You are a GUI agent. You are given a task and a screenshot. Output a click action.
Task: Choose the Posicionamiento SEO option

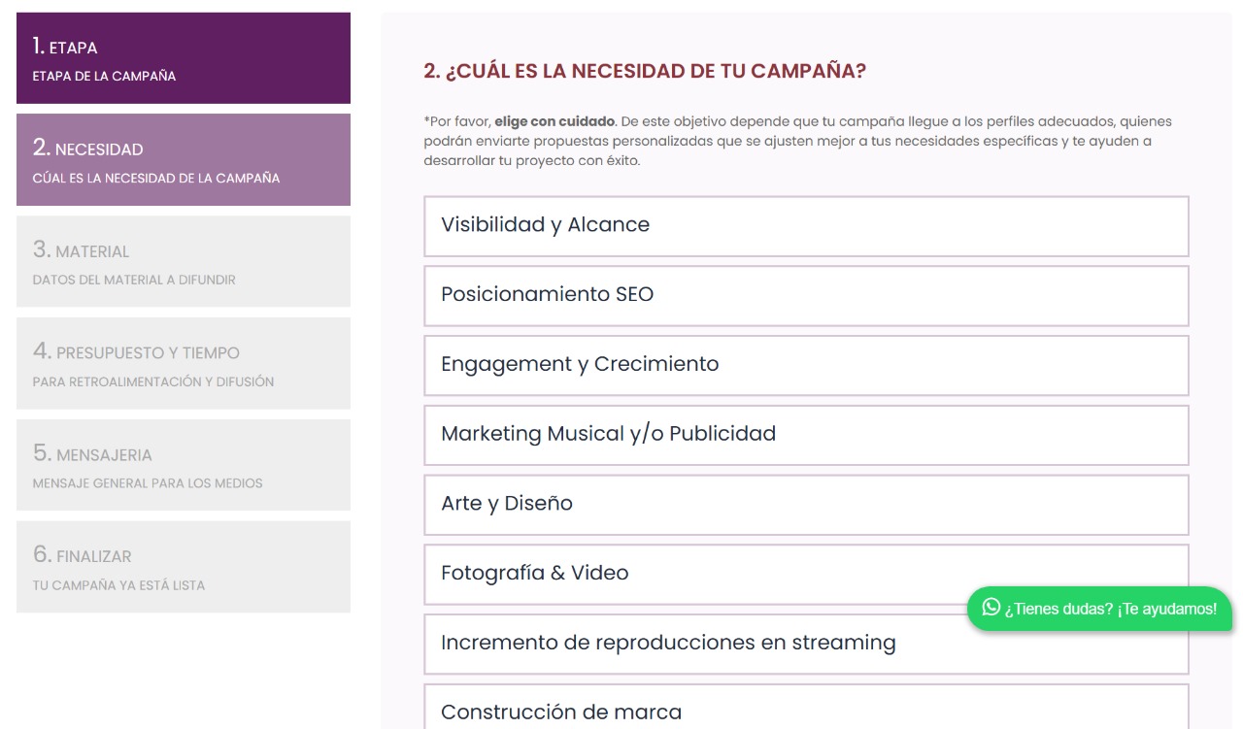click(x=806, y=296)
